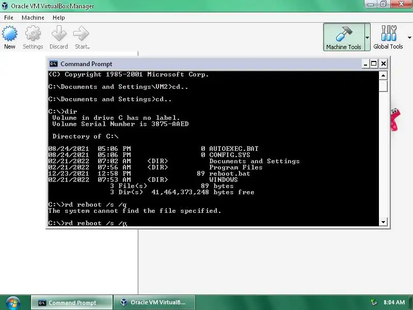
Task: Open the File menu
Action: pos(9,18)
